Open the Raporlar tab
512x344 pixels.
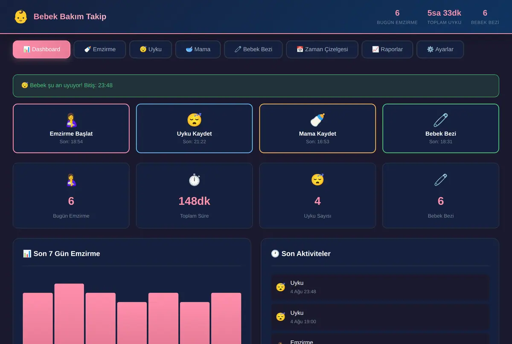(387, 49)
